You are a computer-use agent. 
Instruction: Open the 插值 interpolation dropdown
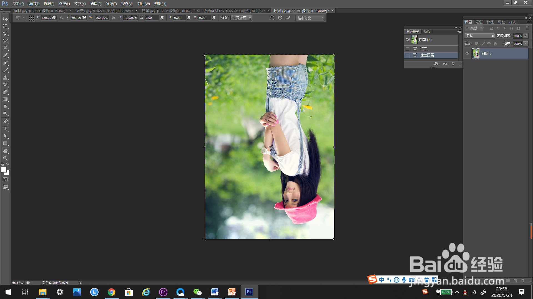(242, 18)
